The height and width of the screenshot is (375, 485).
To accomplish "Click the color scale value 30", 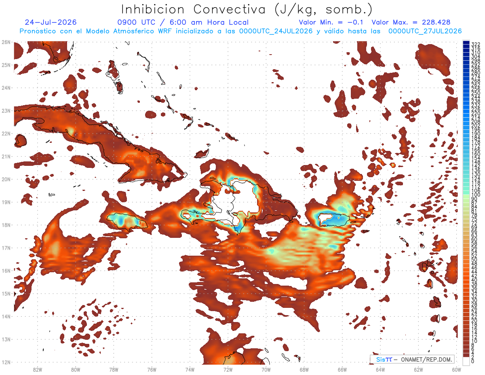I will tap(474, 300).
